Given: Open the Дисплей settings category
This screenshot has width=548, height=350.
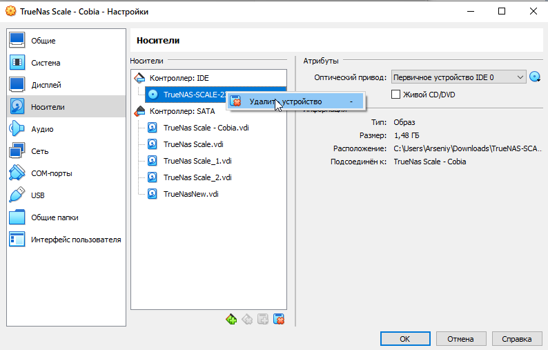Looking at the screenshot, I should click(66, 85).
